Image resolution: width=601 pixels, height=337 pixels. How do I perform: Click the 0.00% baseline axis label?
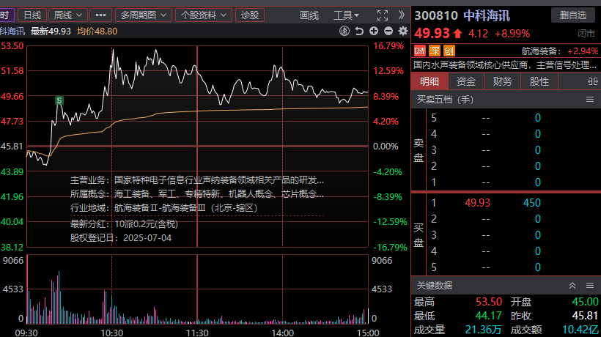click(x=386, y=147)
